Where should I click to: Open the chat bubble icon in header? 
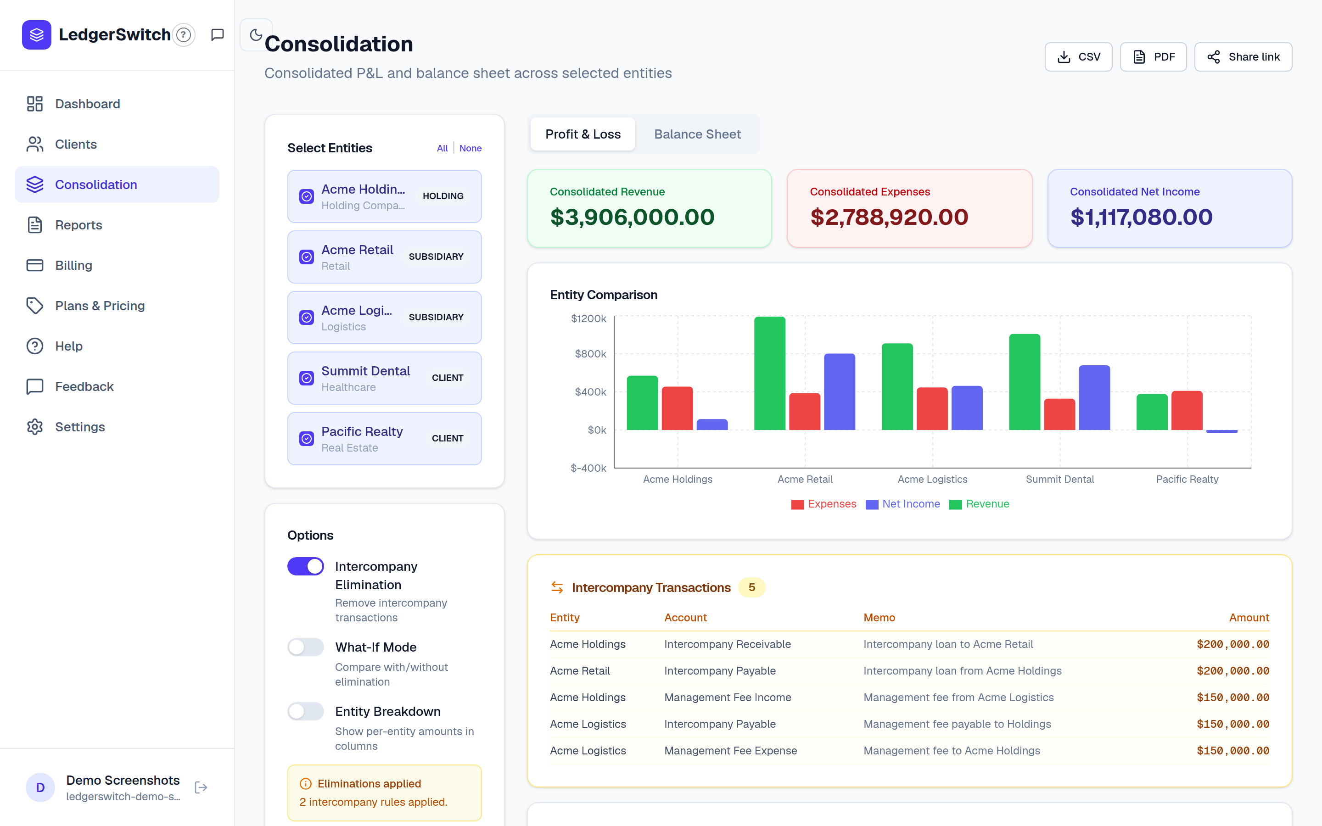(x=218, y=35)
